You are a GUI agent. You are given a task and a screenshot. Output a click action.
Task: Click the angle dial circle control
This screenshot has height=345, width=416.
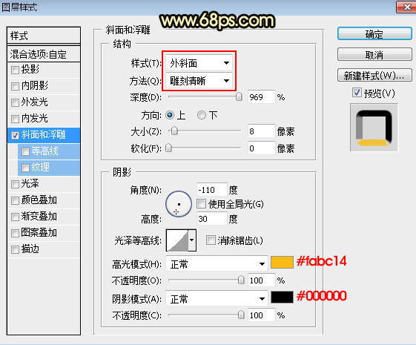click(179, 204)
